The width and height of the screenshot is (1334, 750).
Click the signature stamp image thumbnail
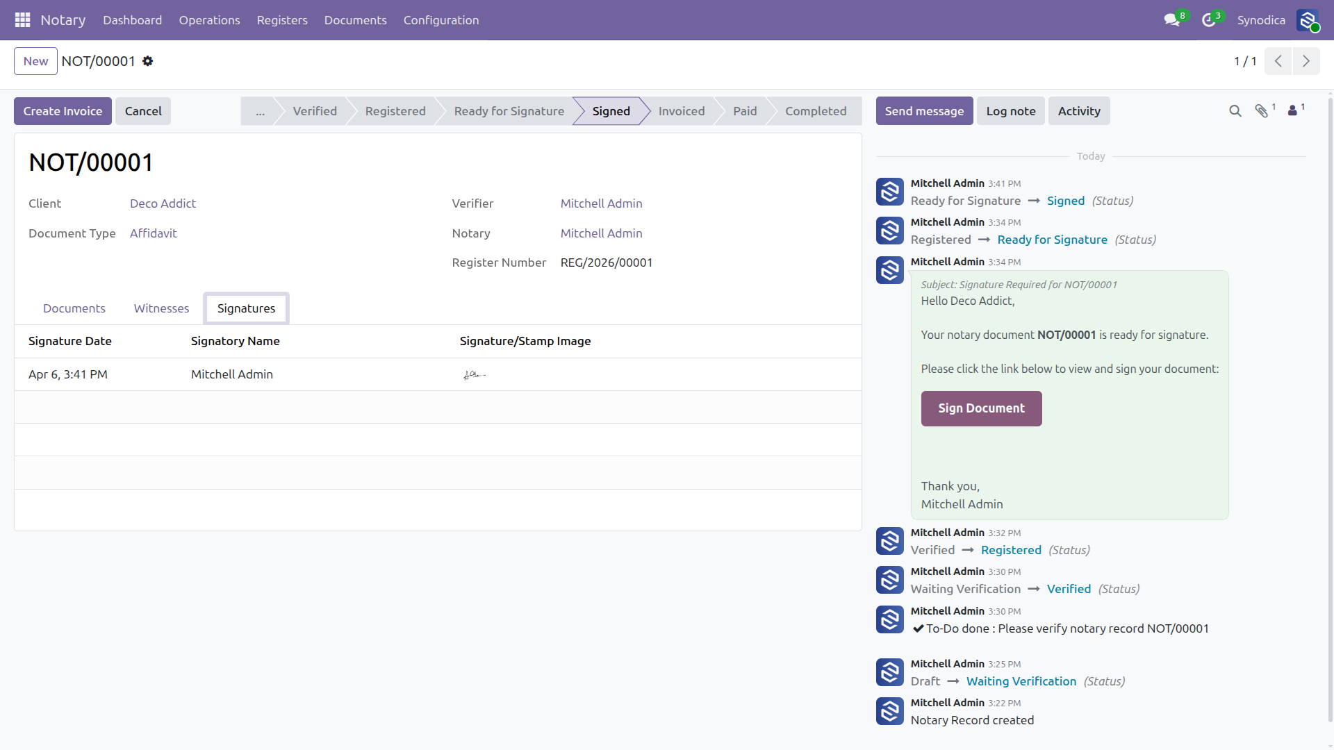click(x=474, y=375)
